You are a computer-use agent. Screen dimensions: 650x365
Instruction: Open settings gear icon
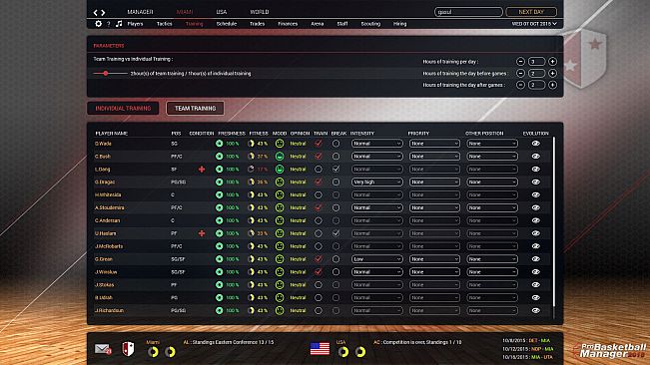click(98, 24)
